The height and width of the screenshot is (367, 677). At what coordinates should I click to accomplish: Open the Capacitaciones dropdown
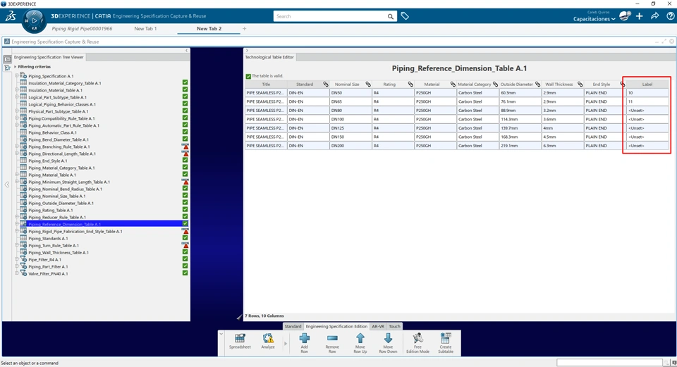coord(594,19)
